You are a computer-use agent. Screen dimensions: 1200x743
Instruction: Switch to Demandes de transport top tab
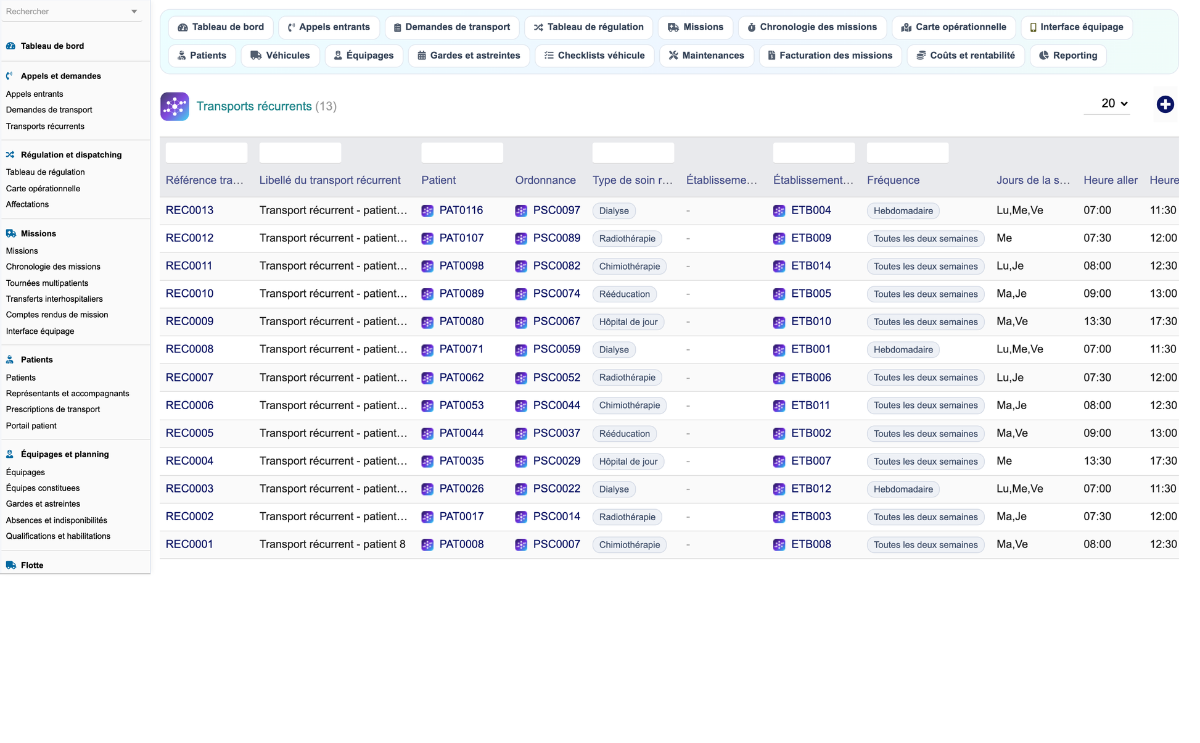(x=452, y=27)
